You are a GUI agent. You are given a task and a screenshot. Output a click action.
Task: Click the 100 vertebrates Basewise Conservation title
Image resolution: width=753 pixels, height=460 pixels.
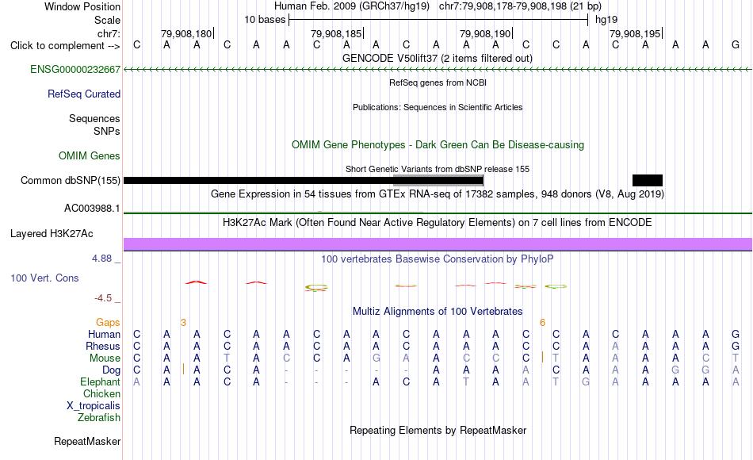point(437,259)
